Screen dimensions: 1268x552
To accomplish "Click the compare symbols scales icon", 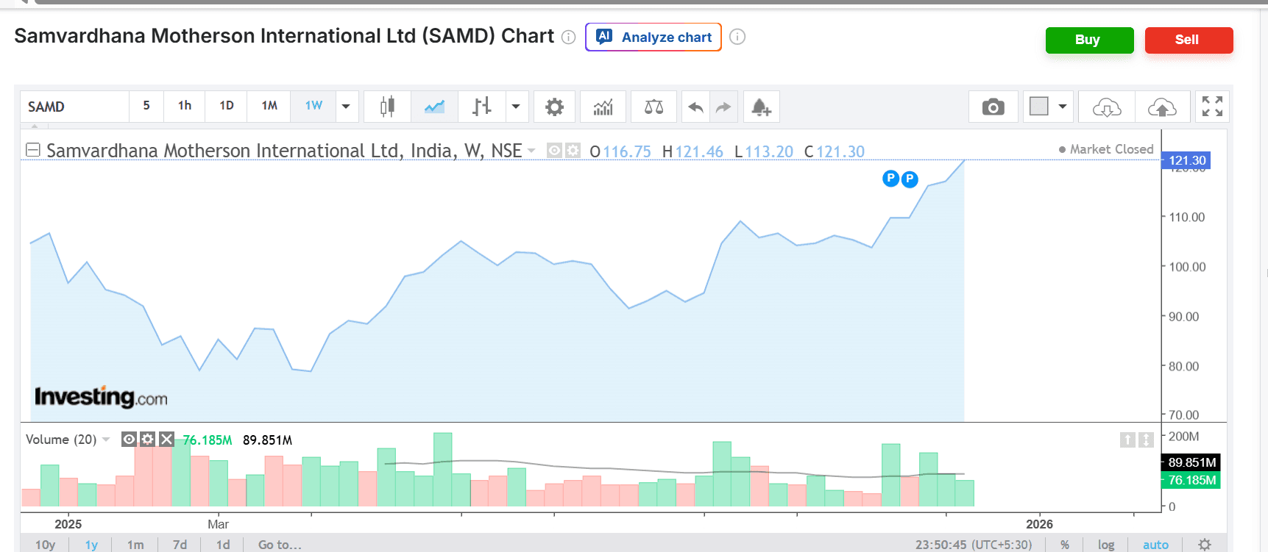I will coord(654,107).
